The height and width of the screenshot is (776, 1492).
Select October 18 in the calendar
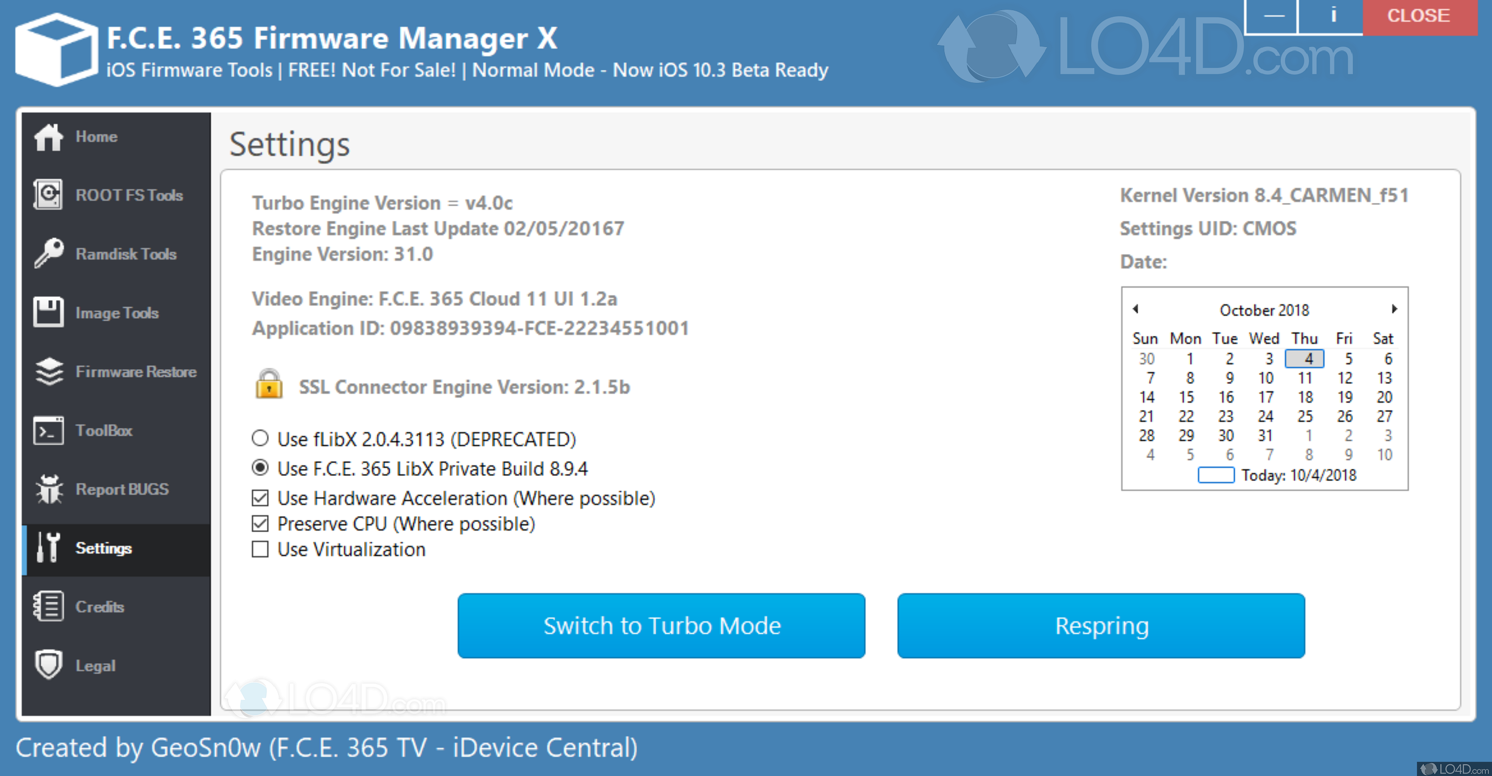click(1304, 397)
